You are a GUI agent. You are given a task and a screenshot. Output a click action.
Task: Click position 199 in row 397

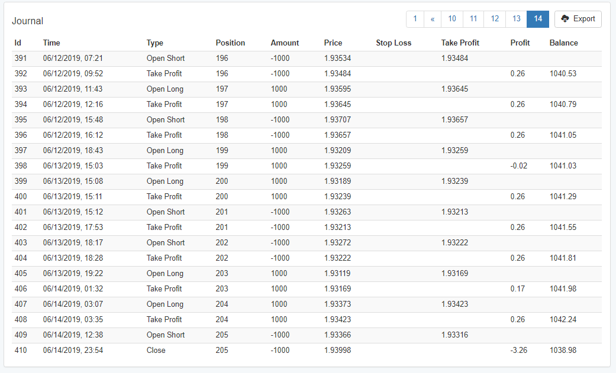click(222, 150)
